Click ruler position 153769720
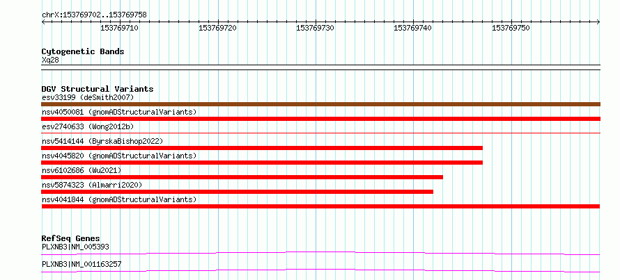Image resolution: width=620 pixels, height=280 pixels. click(217, 28)
